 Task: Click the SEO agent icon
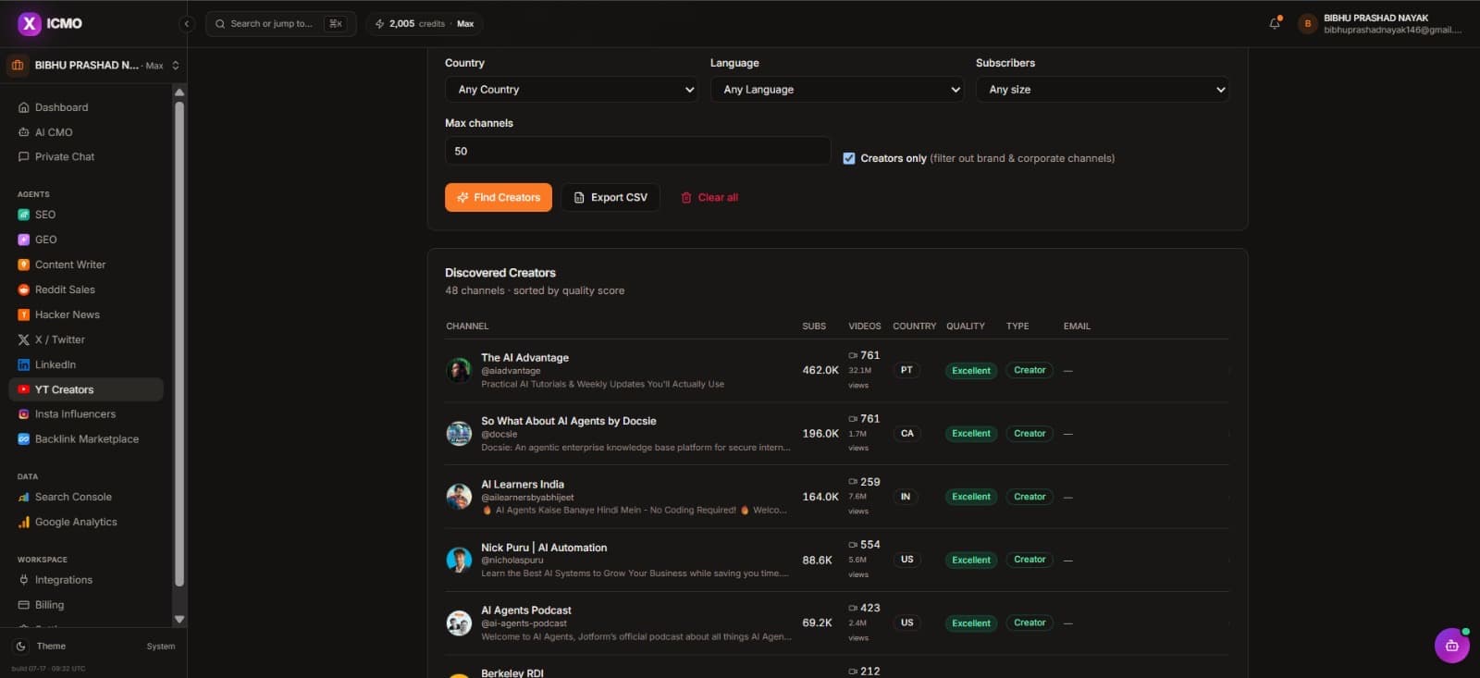point(24,215)
